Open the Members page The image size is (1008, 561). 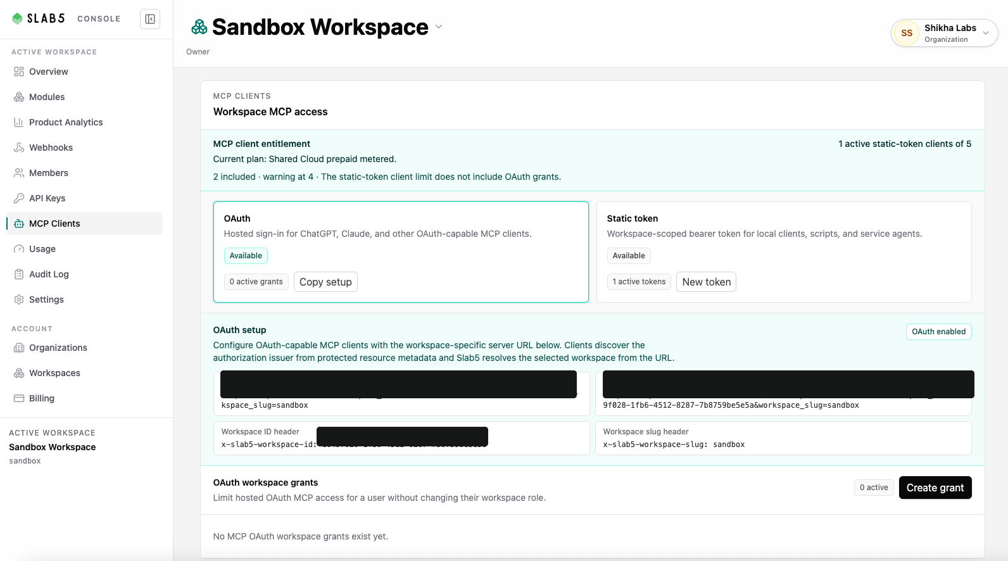click(85, 173)
